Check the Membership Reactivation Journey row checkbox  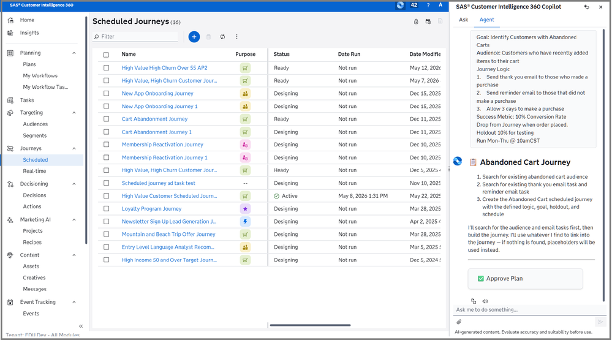(106, 145)
